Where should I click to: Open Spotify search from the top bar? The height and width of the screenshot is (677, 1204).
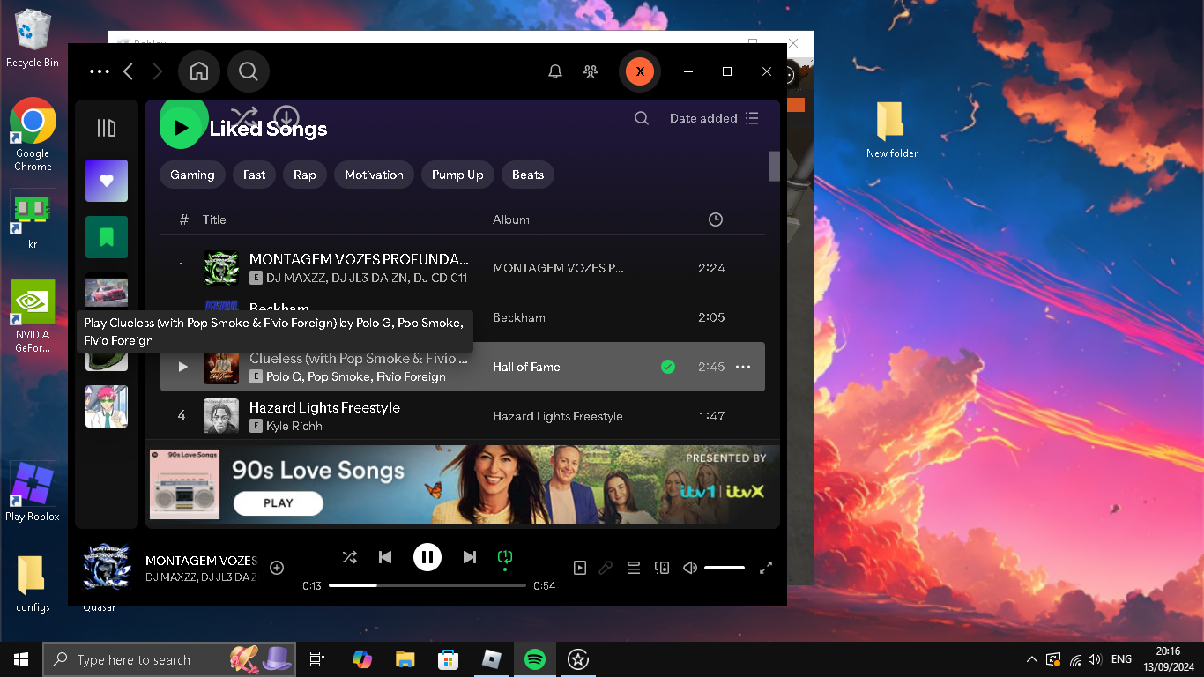[x=249, y=71]
